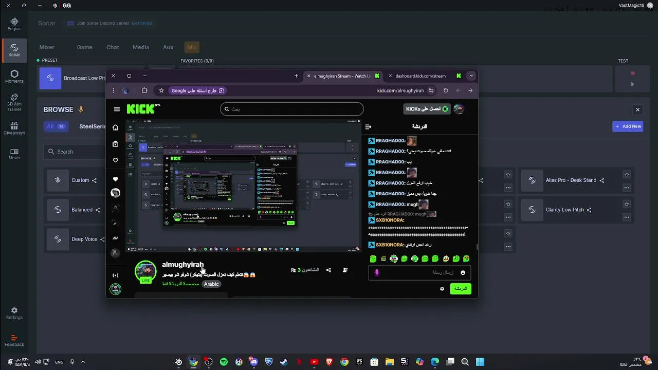658x370 pixels.
Task: Click the Kick home icon in sidebar
Action: pos(116,127)
